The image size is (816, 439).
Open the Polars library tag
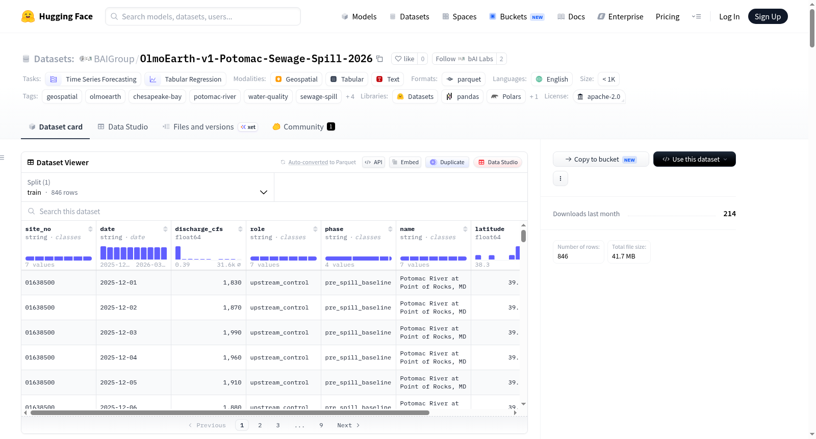(506, 96)
